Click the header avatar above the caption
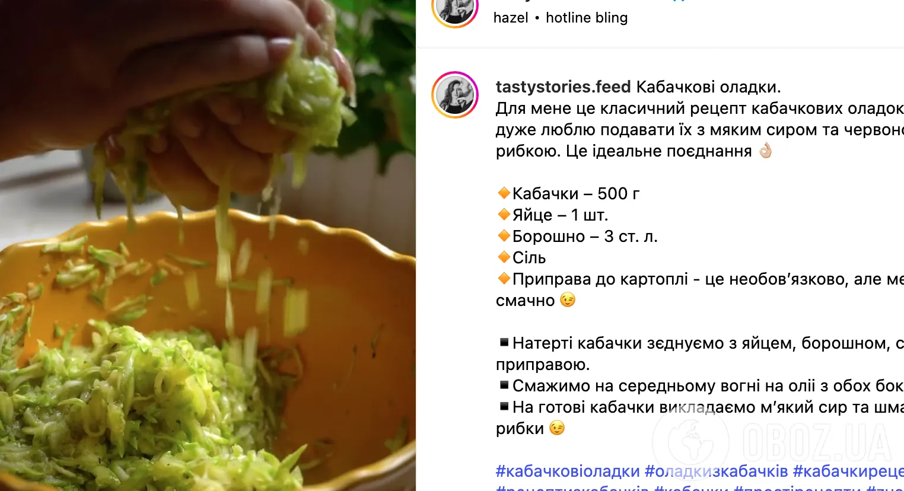Screen dimensions: 904x491 point(455,8)
